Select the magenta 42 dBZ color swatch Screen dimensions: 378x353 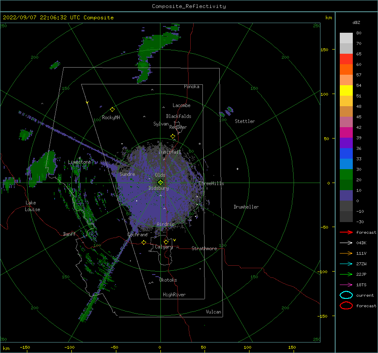pyautogui.click(x=346, y=132)
